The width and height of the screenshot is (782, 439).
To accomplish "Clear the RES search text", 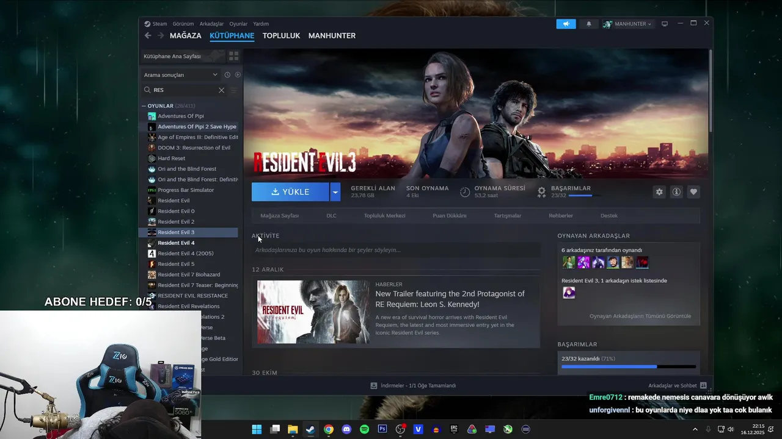I will 221,90.
